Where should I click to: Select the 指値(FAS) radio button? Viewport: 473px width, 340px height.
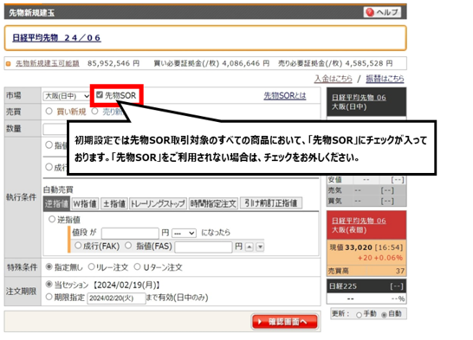click(128, 246)
